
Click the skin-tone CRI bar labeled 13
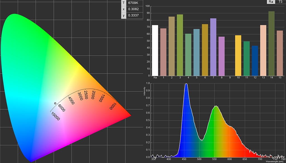coord(263,50)
